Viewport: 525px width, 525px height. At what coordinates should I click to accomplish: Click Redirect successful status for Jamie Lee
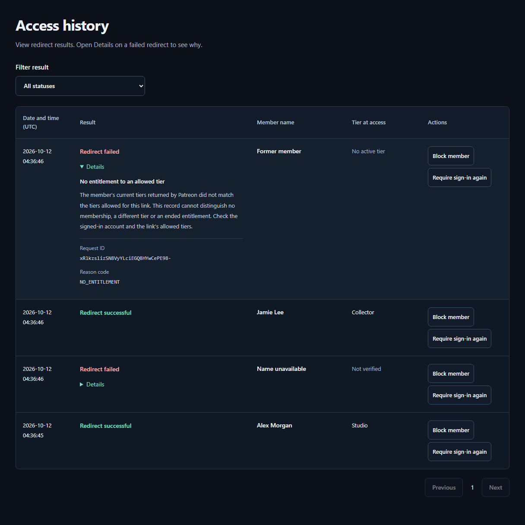[106, 313]
